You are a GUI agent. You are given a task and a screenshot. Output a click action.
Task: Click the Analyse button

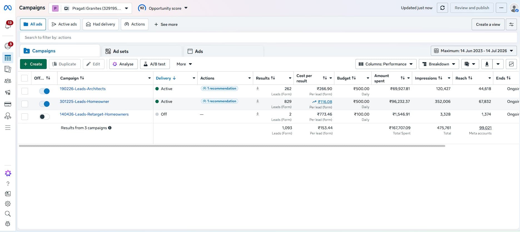pyautogui.click(x=123, y=64)
